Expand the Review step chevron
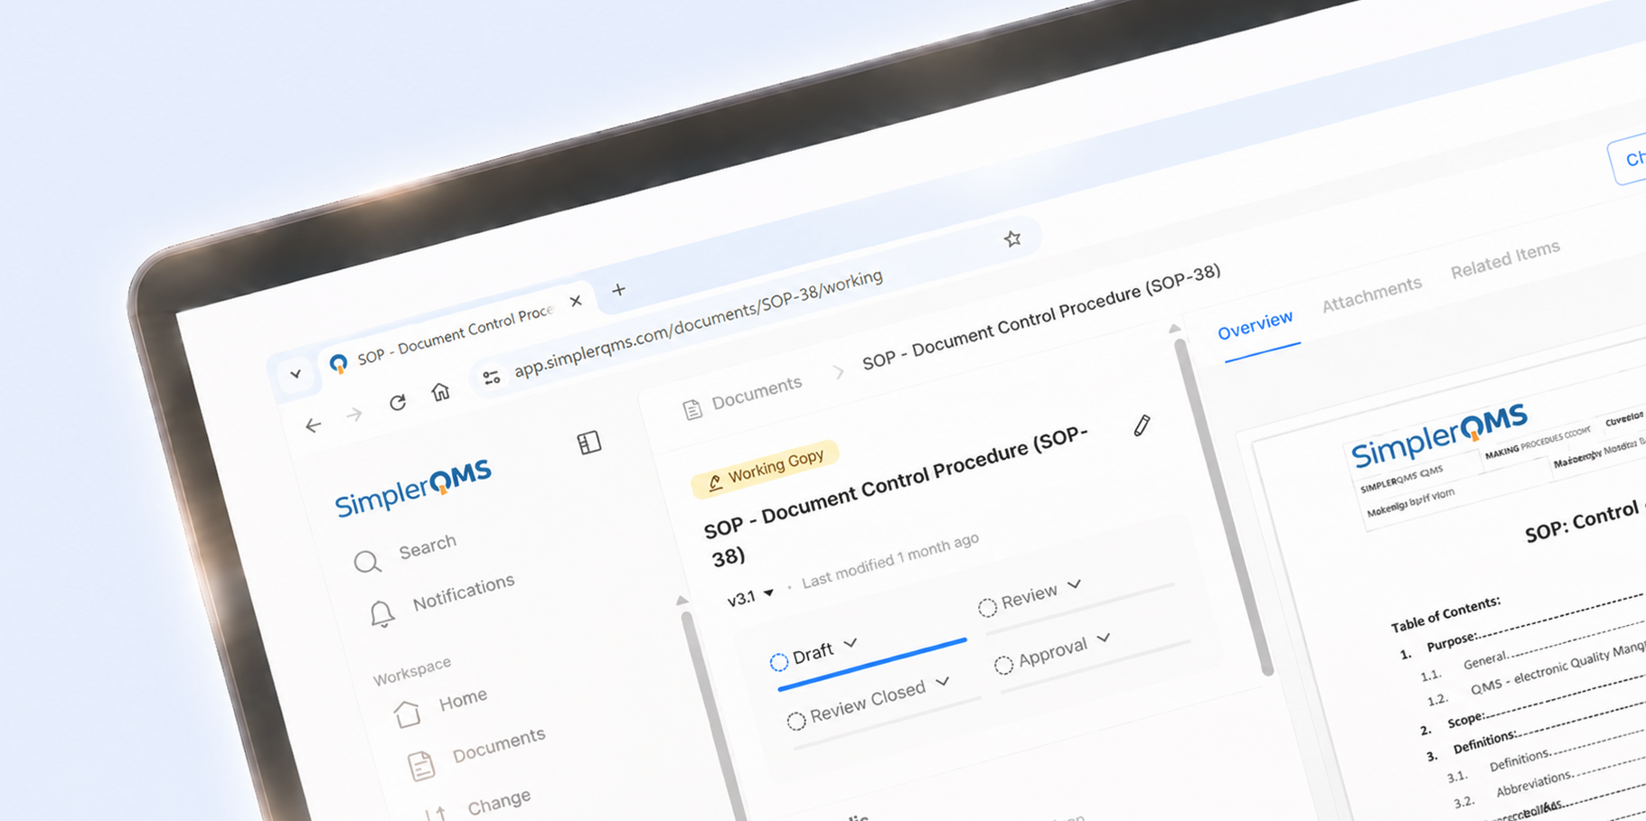Screen dimensions: 1646x821 1074,584
